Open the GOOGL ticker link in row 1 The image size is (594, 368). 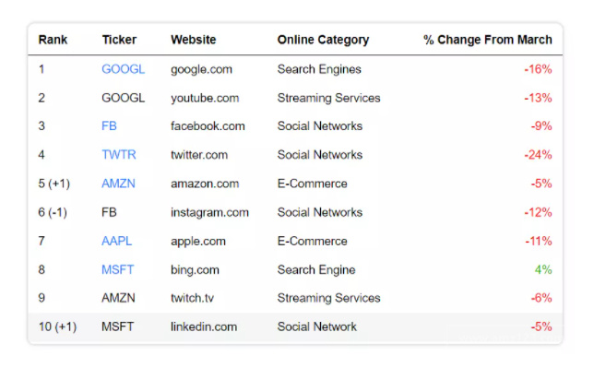click(x=123, y=69)
